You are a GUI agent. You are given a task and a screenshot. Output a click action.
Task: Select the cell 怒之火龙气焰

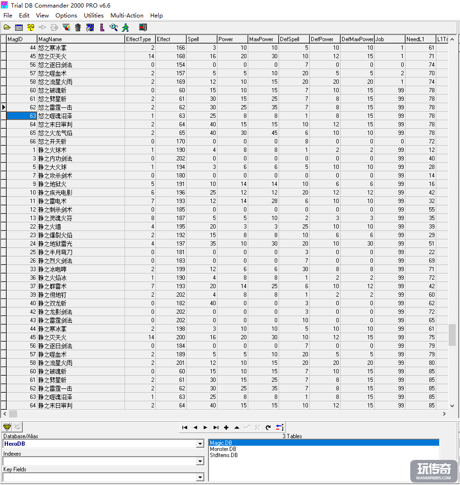point(81,133)
